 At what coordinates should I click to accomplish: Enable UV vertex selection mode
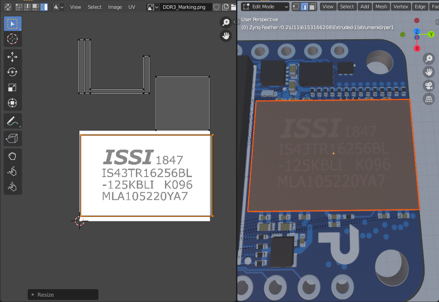(x=19, y=7)
